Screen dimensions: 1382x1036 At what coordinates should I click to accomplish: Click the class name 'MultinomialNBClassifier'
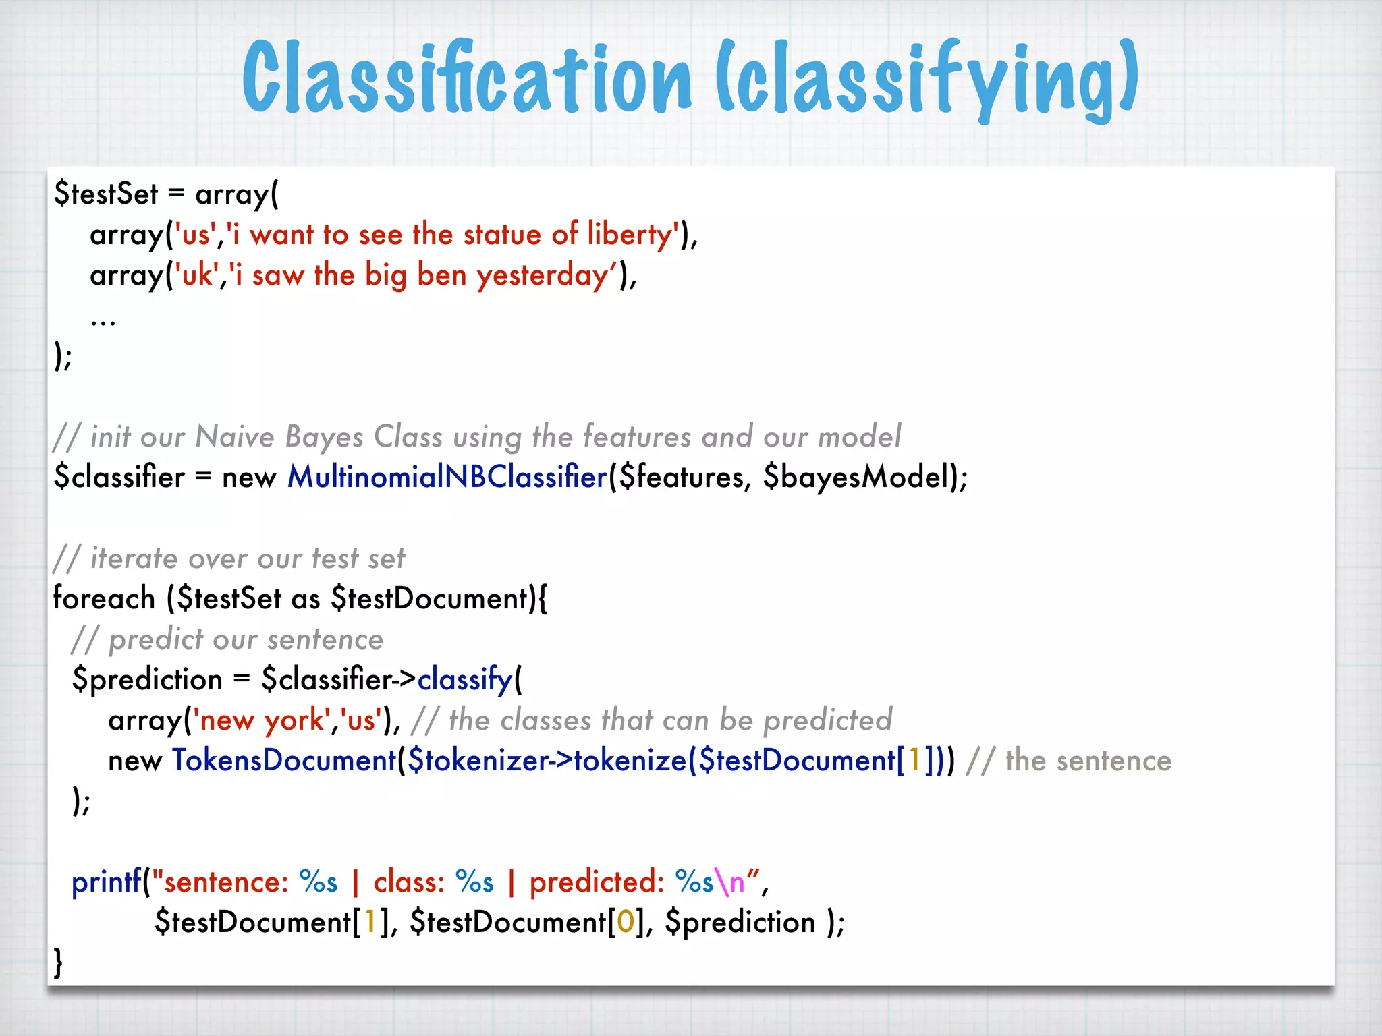(x=448, y=477)
